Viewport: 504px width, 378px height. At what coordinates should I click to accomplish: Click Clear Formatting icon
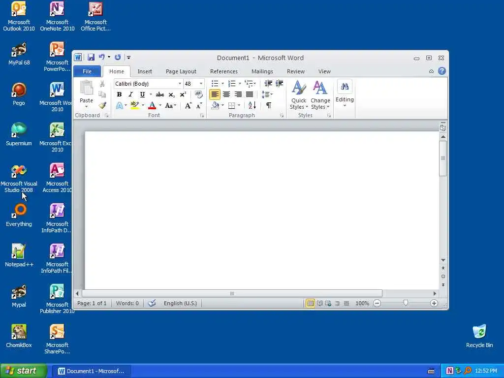pos(199,94)
